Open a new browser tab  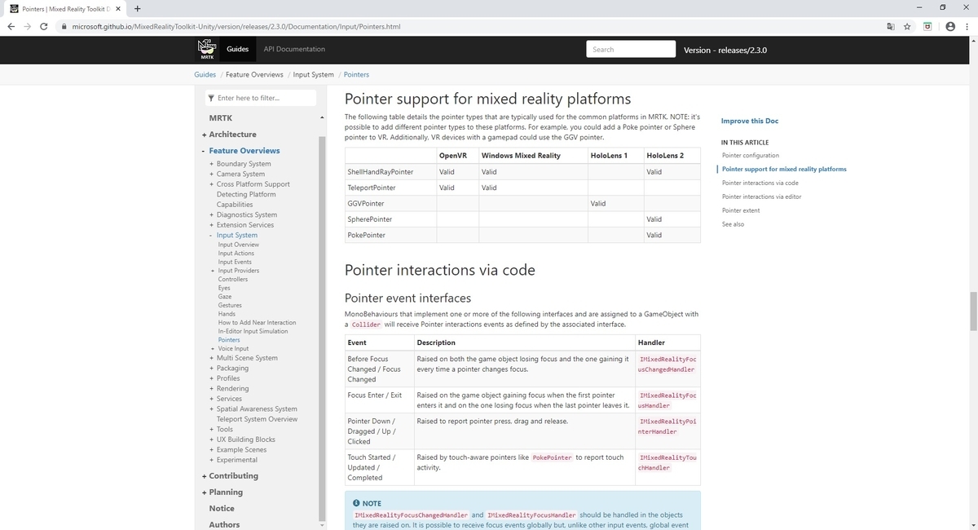click(x=137, y=8)
